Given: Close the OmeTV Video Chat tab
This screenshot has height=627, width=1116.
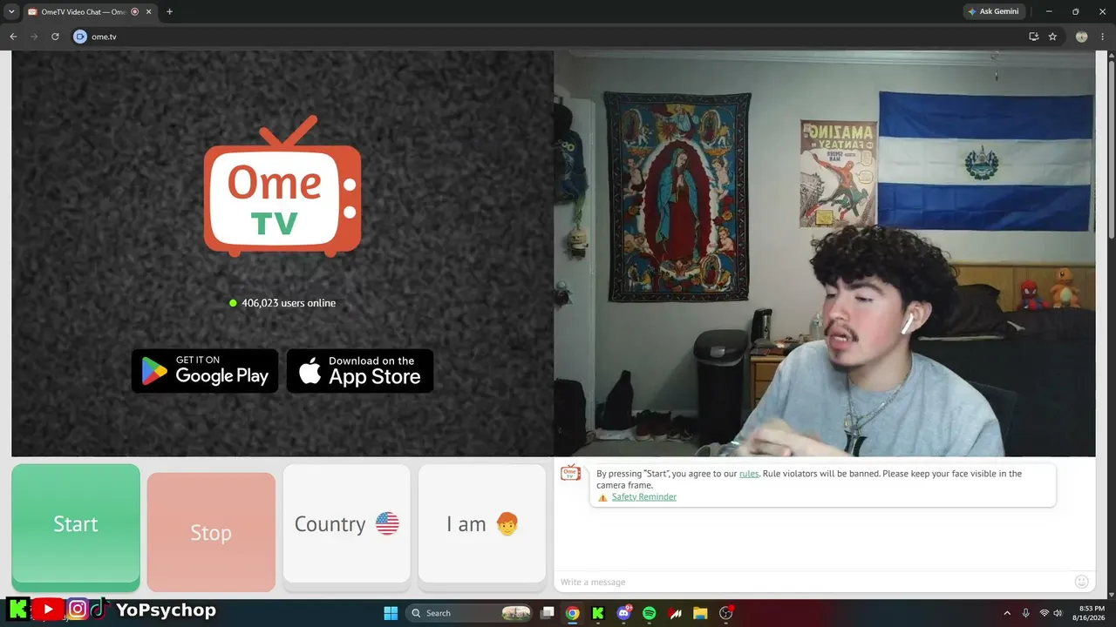Looking at the screenshot, I should point(147,12).
